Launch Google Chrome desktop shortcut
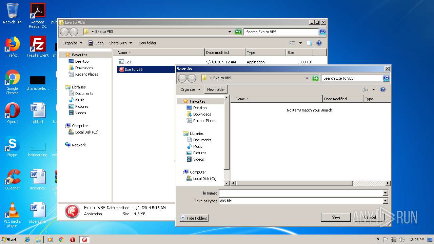The width and height of the screenshot is (434, 244). coord(12,82)
